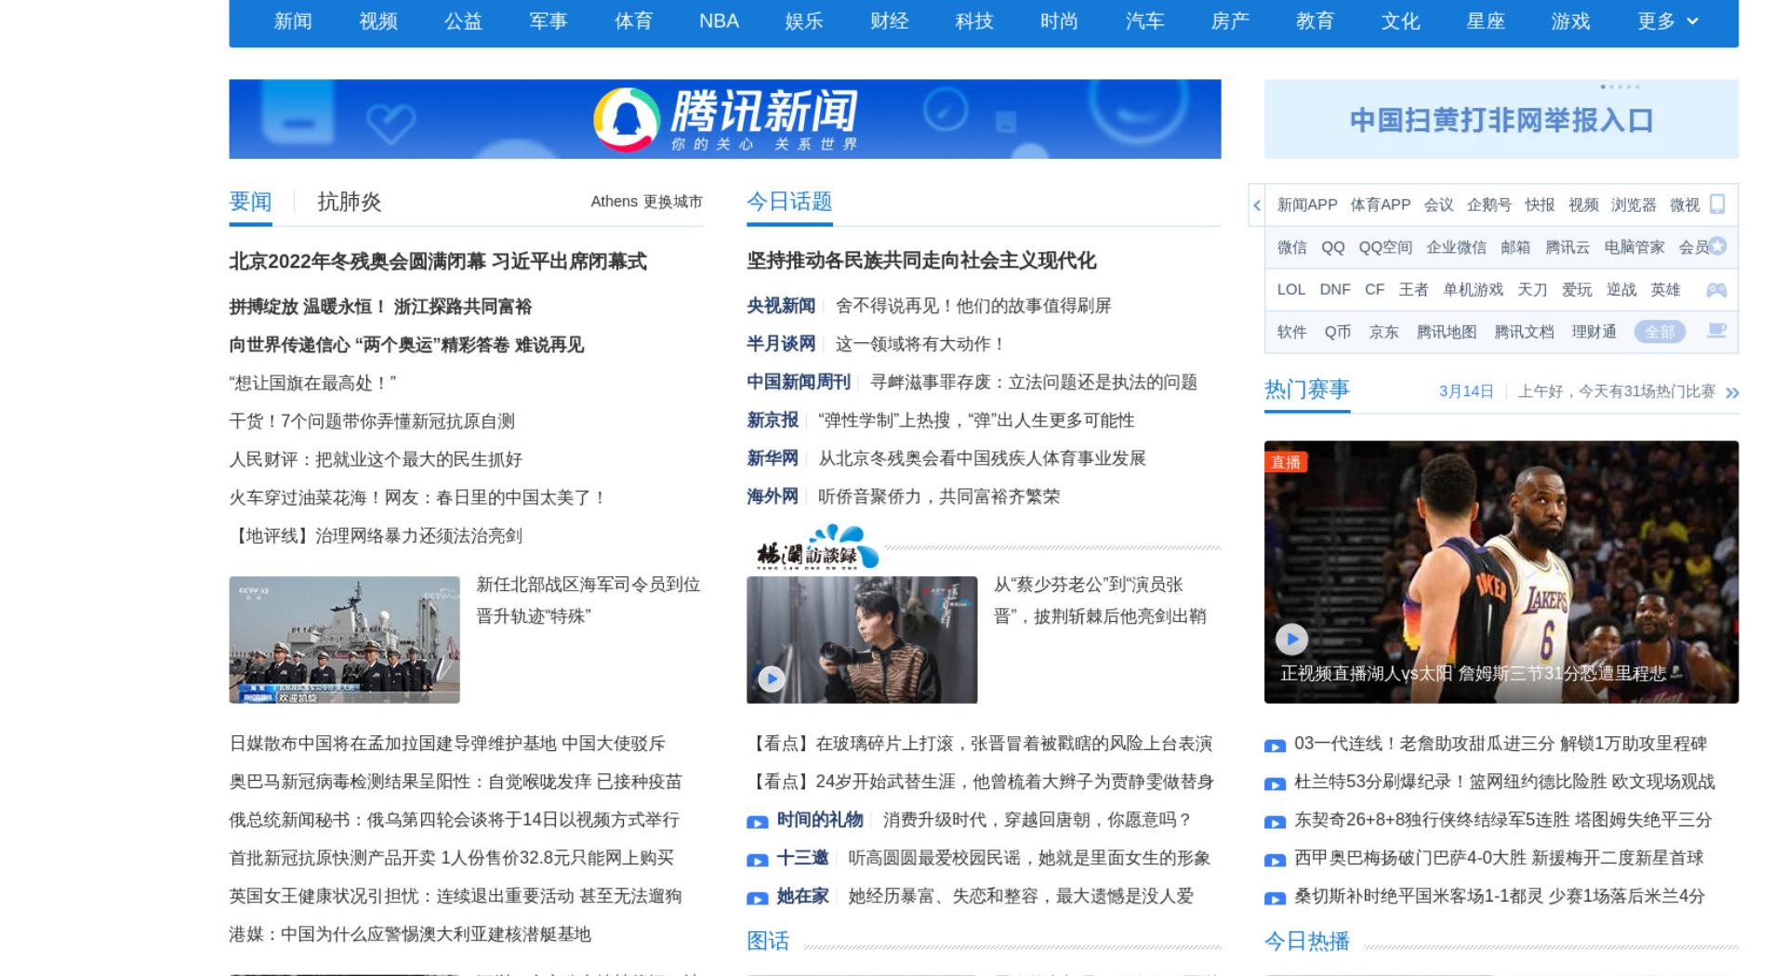1785x976 pixels.
Task: Open more hot matches double-arrow
Action: pos(1732,393)
